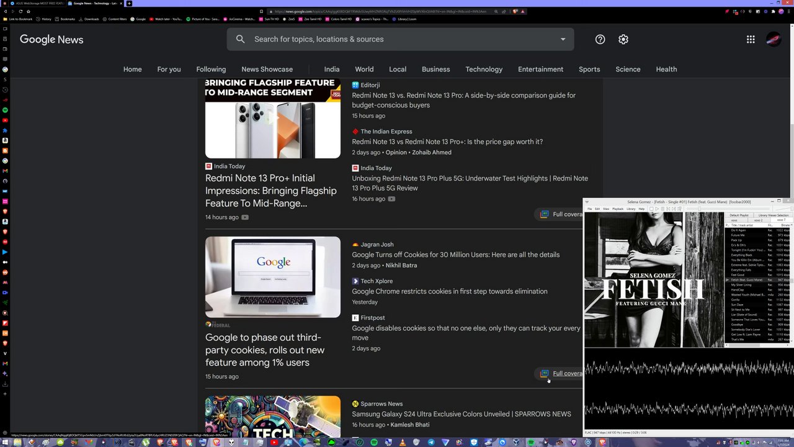Reload the page
The height and width of the screenshot is (447, 794).
(20, 11)
